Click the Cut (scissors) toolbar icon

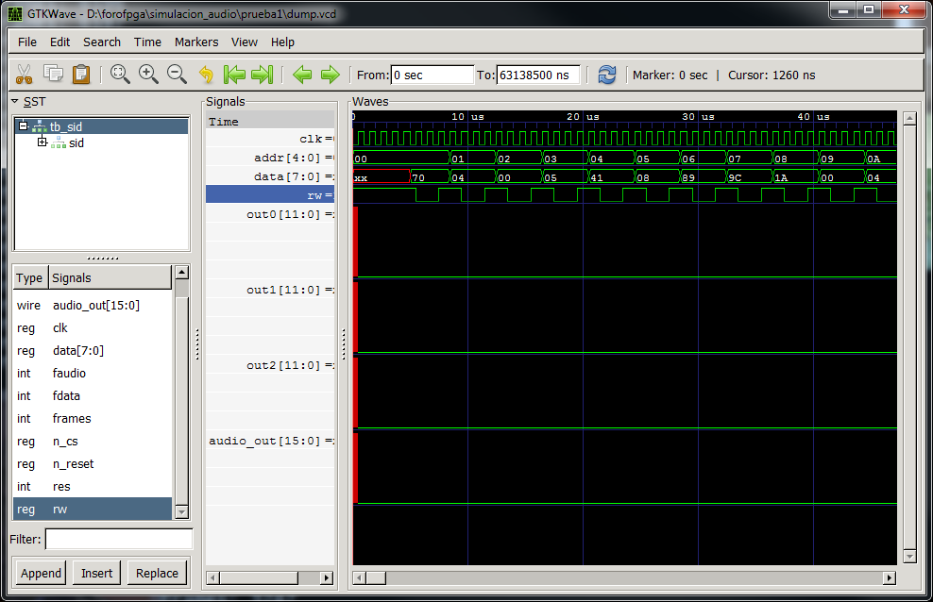pyautogui.click(x=25, y=75)
